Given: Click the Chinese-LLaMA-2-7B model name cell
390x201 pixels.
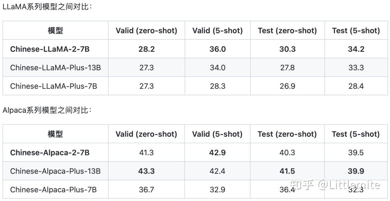Looking at the screenshot, I should pos(50,49).
